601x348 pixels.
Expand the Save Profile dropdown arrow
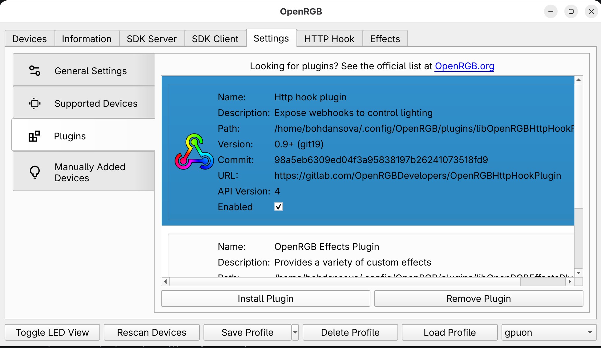click(x=295, y=332)
